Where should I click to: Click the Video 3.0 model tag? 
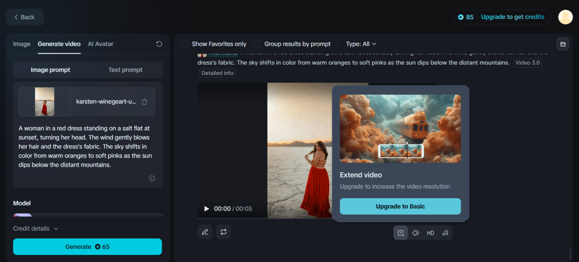tap(527, 63)
